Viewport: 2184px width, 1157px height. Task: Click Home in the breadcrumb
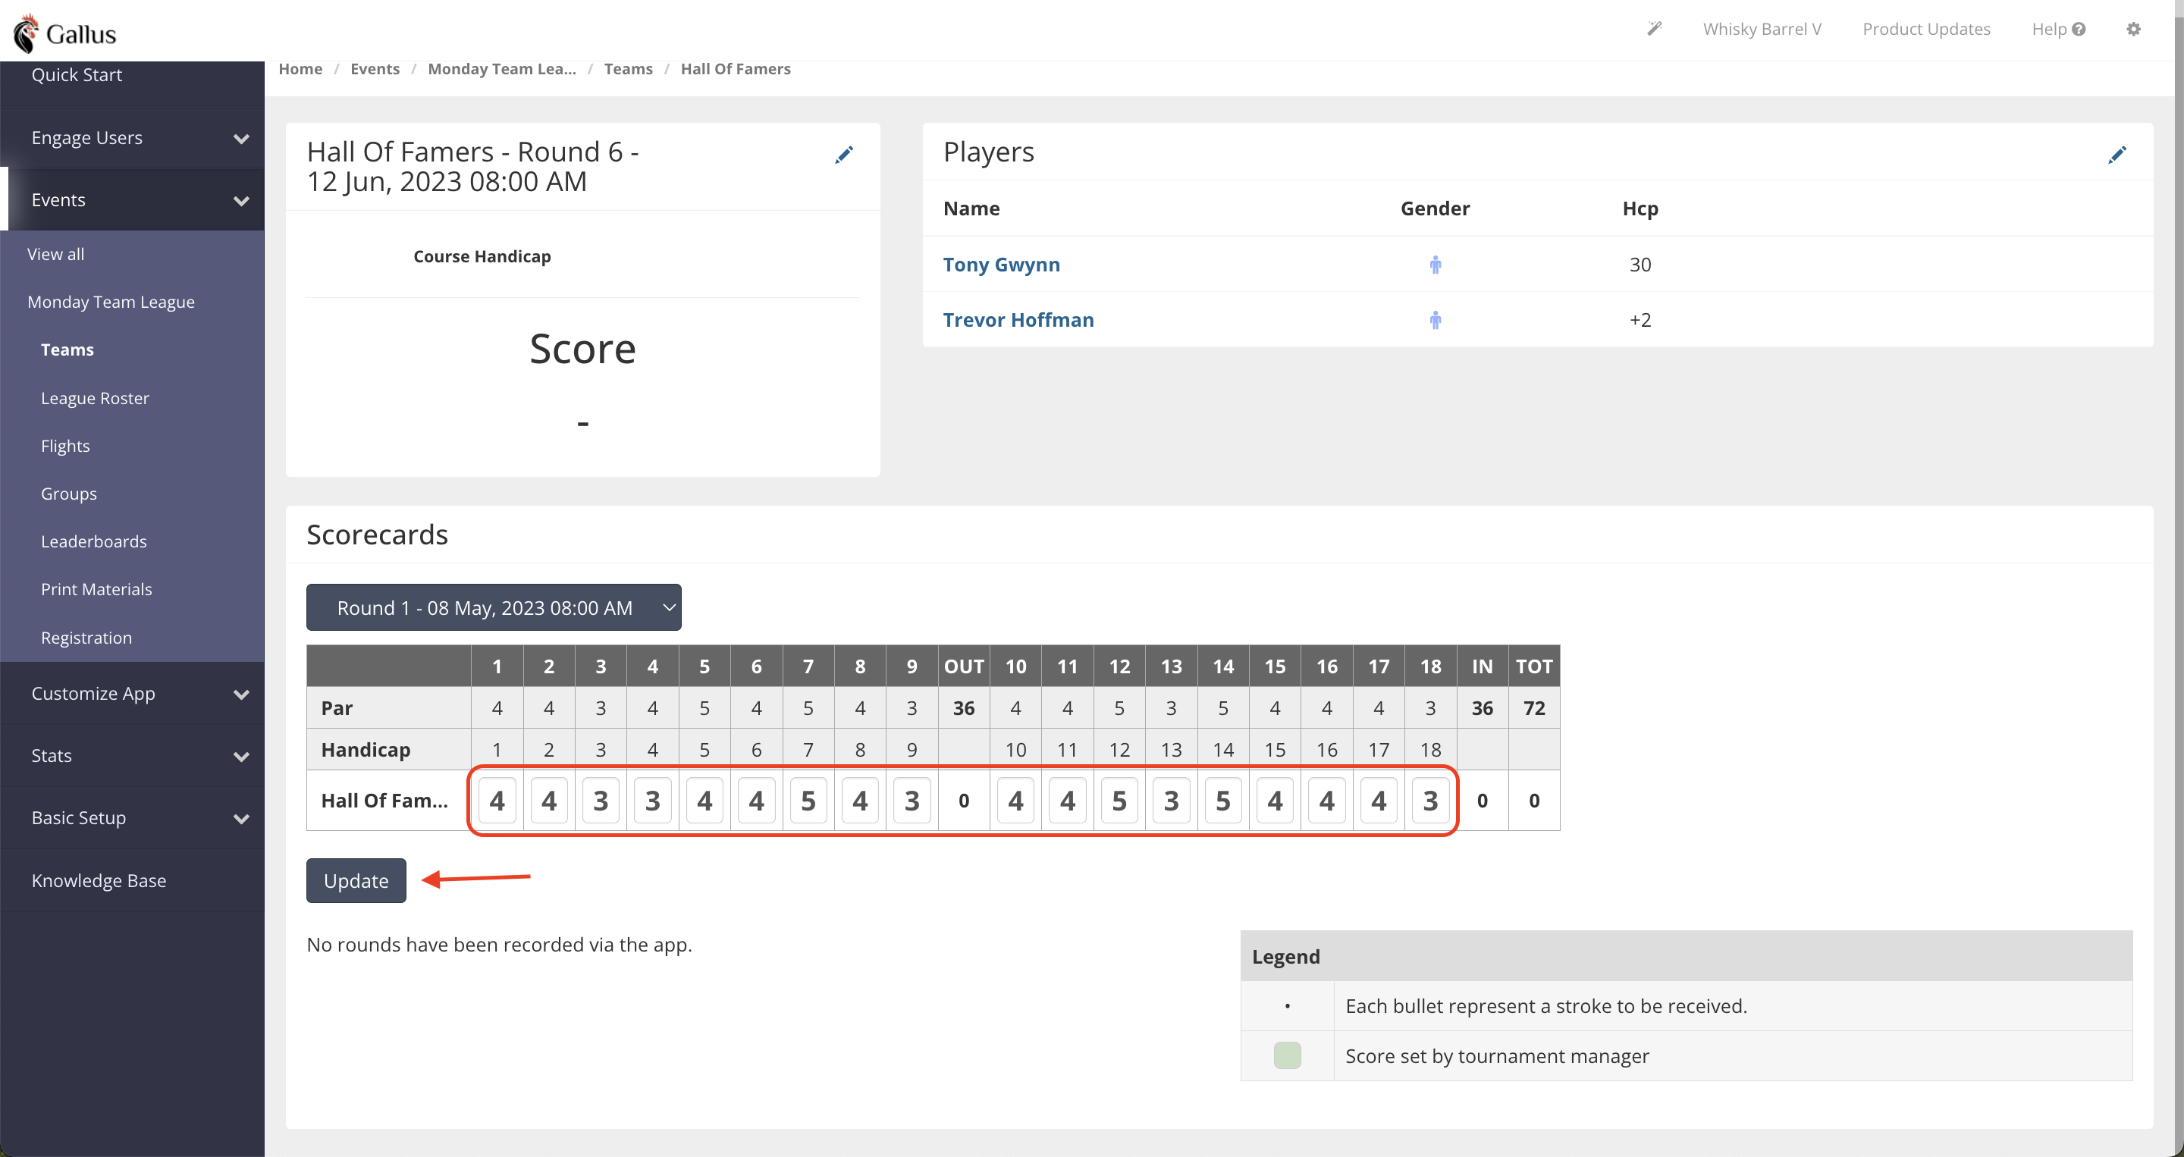[x=300, y=69]
